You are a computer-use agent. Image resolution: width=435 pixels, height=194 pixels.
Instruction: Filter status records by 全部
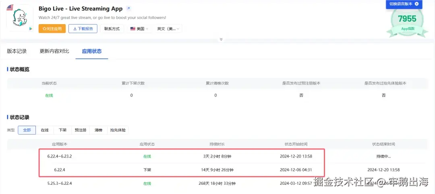[27, 130]
